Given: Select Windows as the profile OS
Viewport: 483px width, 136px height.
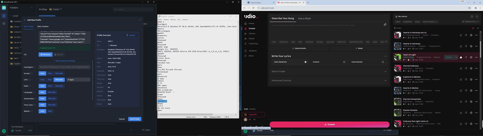Looking at the screenshot, I should point(45,54).
